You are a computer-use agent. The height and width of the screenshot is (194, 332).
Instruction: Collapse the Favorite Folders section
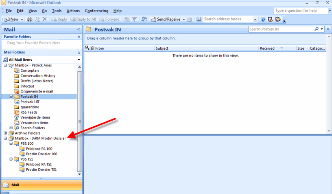coord(79,37)
